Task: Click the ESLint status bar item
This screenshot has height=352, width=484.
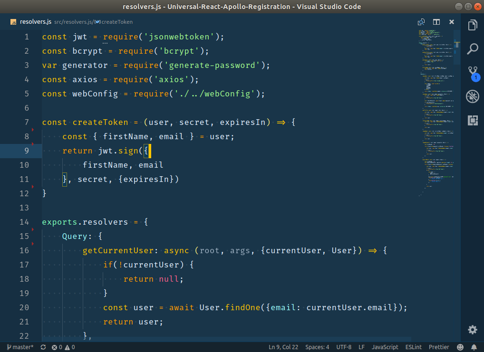Action: click(413, 347)
